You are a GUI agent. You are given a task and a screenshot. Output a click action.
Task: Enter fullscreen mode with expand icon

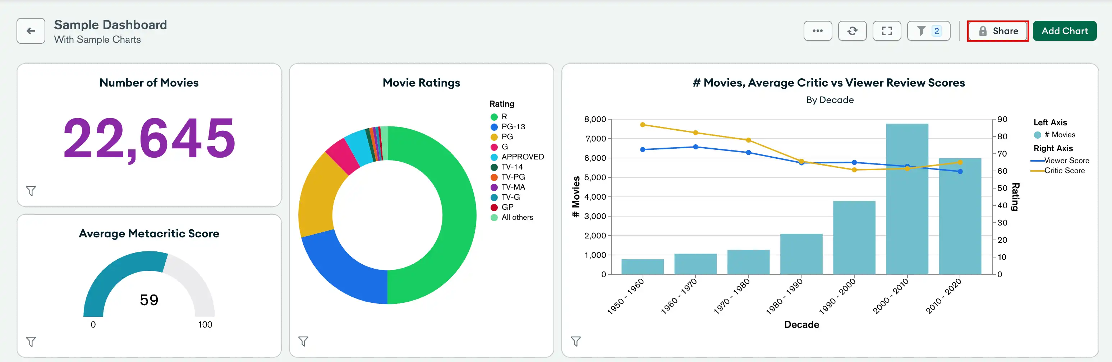[x=886, y=31]
